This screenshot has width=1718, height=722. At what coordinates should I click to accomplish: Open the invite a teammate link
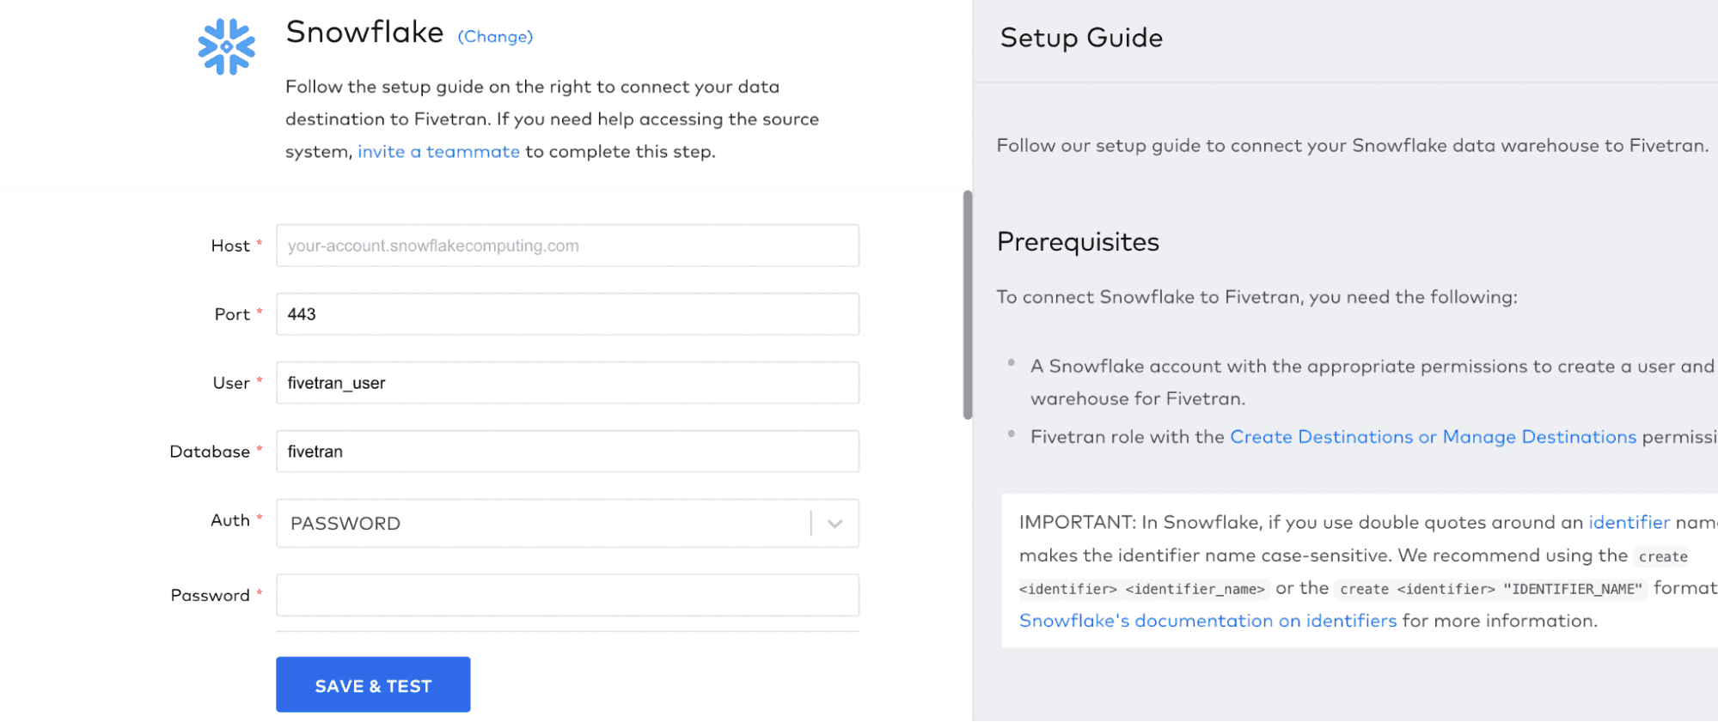[438, 152]
